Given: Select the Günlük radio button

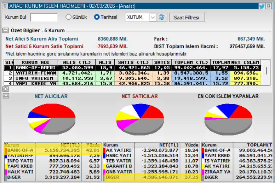Looking at the screenshot, I should tap(68, 17).
